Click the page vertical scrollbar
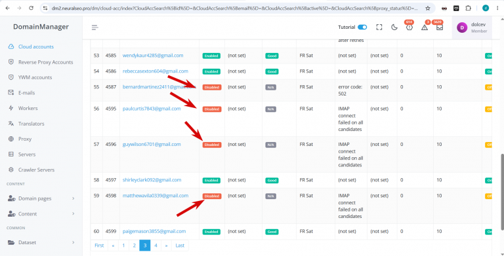 pyautogui.click(x=502, y=192)
